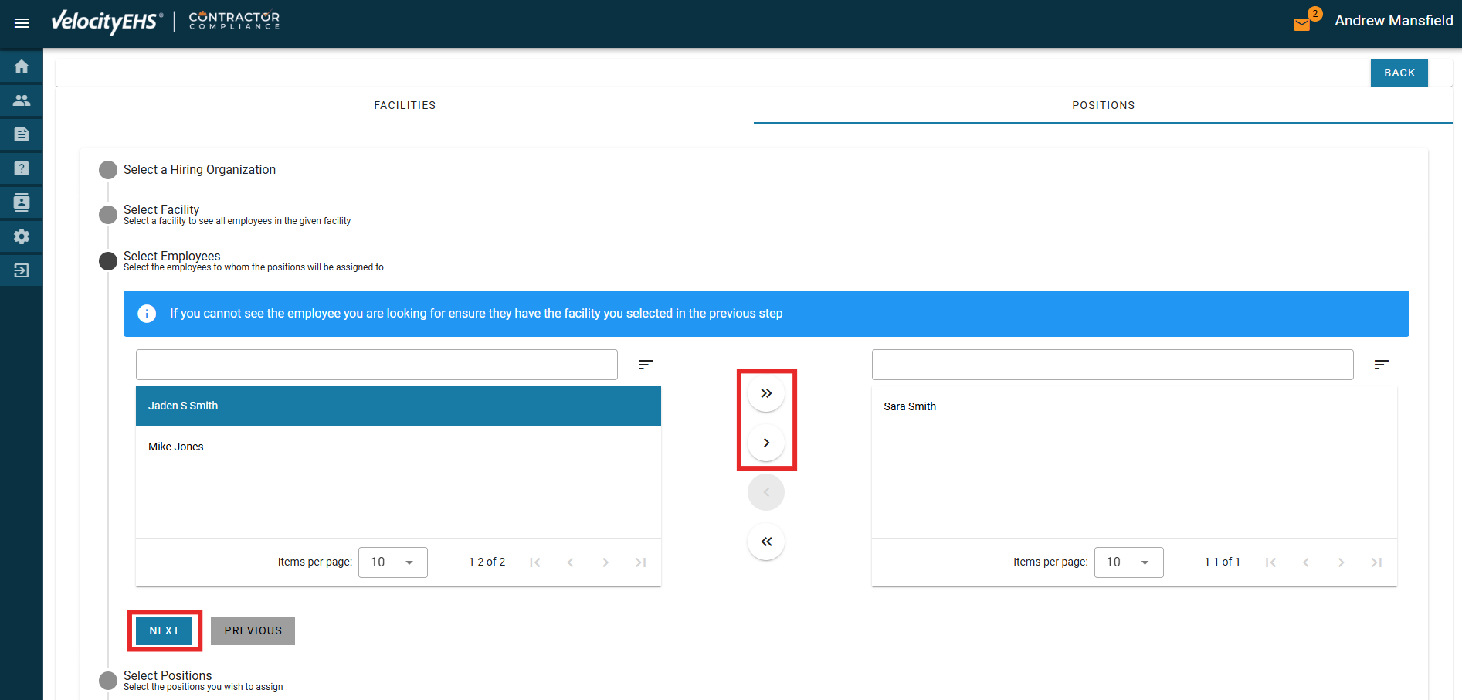Move selected employee right with single arrow

click(x=765, y=443)
